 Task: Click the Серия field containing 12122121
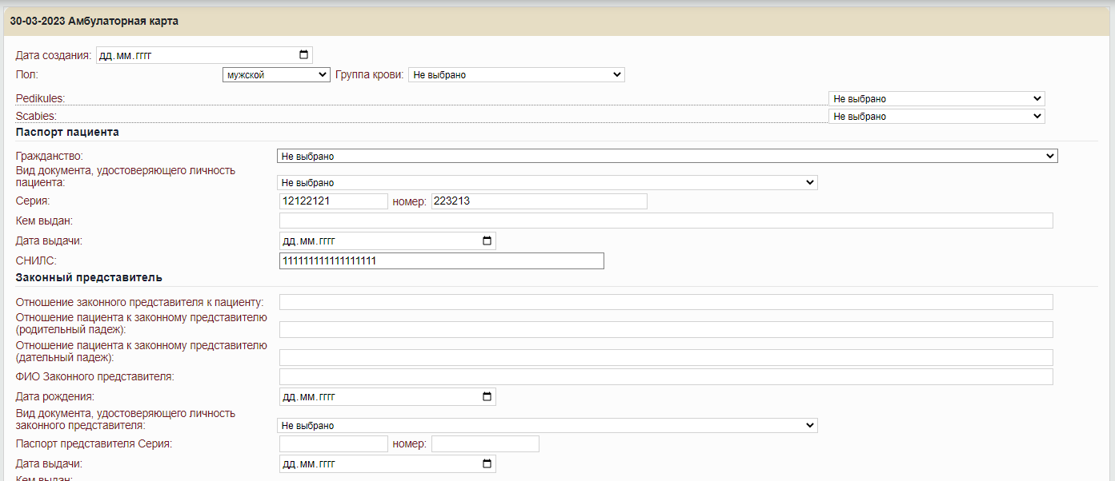pyautogui.click(x=333, y=201)
